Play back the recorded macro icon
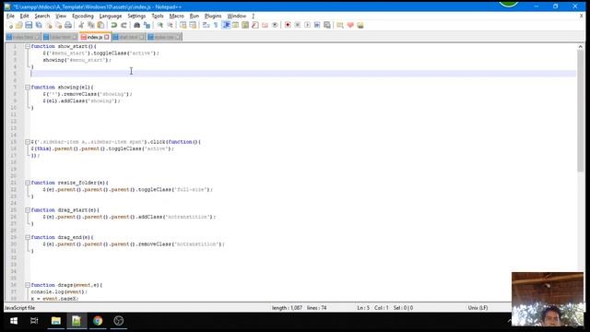 [x=307, y=25]
